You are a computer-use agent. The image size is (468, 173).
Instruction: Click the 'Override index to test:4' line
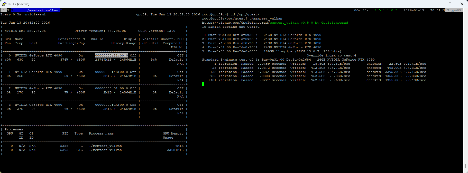pos(331,55)
